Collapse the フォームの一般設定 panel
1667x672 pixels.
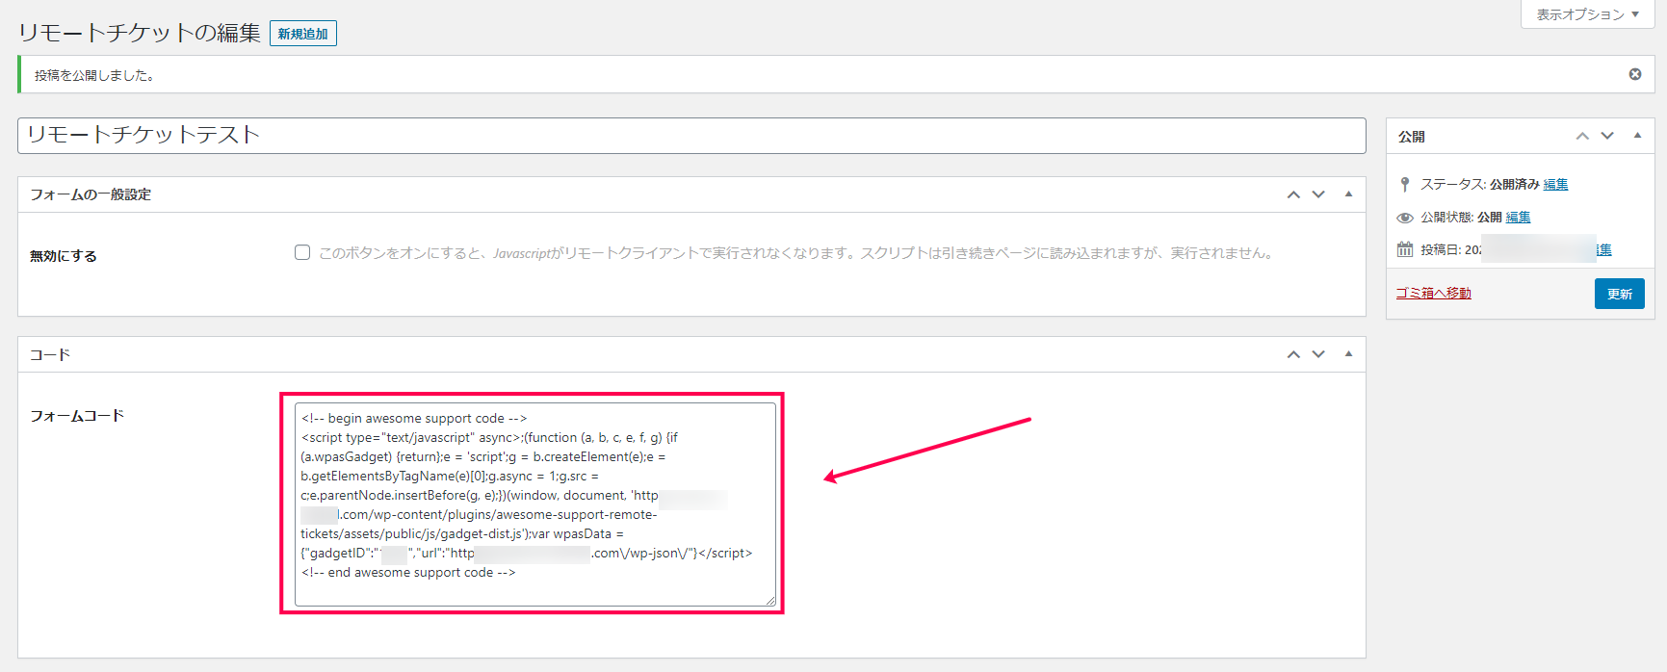click(1348, 194)
